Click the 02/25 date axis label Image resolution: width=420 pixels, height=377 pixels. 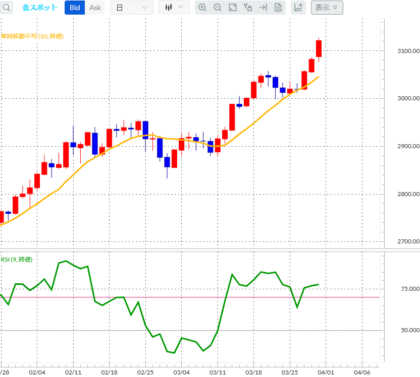[145, 372]
